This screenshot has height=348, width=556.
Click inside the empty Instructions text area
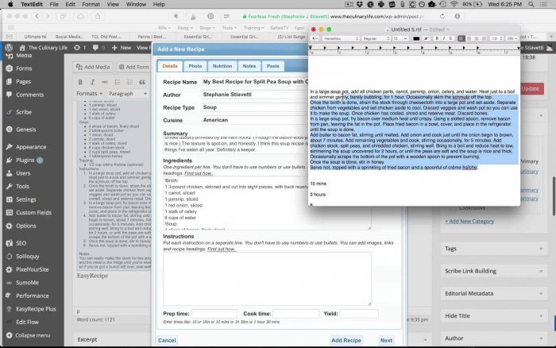pyautogui.click(x=267, y=279)
